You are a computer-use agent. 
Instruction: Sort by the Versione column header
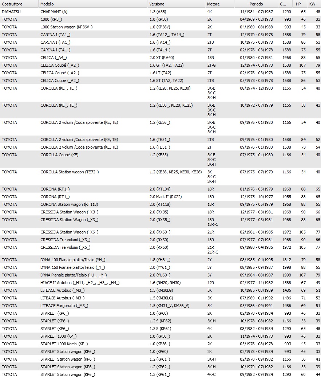point(176,4)
